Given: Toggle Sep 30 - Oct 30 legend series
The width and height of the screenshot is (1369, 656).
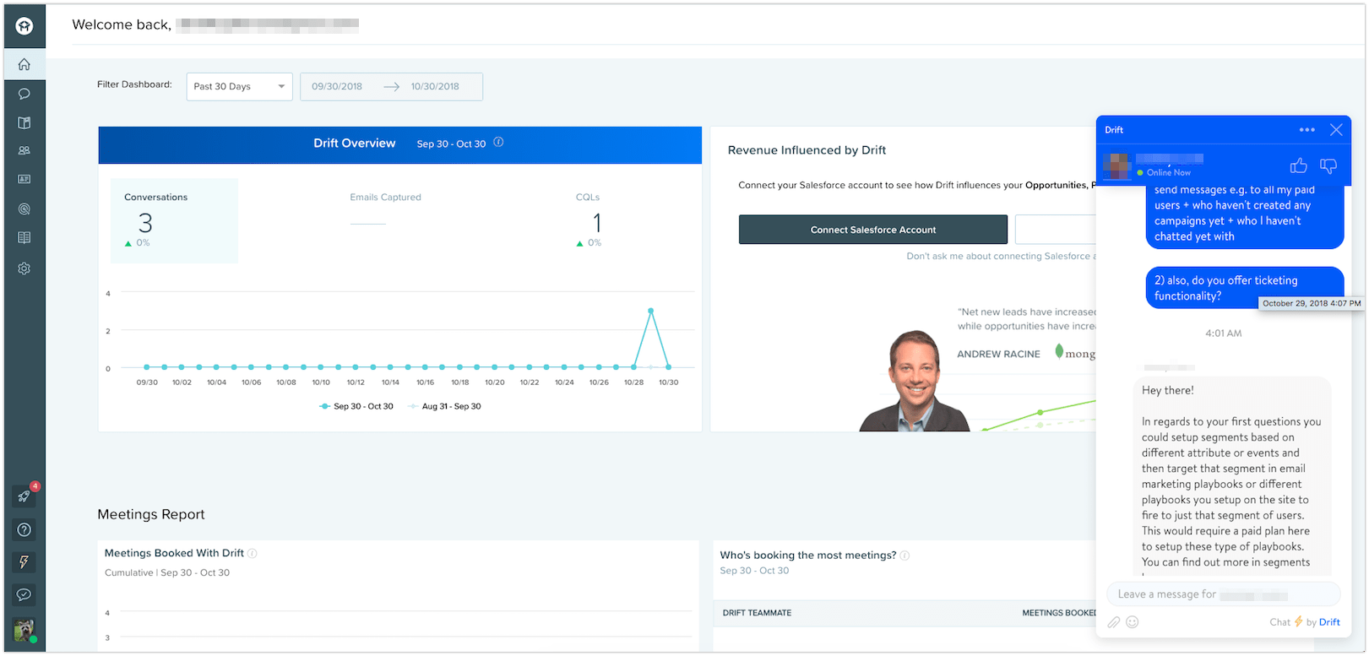Looking at the screenshot, I should [356, 406].
